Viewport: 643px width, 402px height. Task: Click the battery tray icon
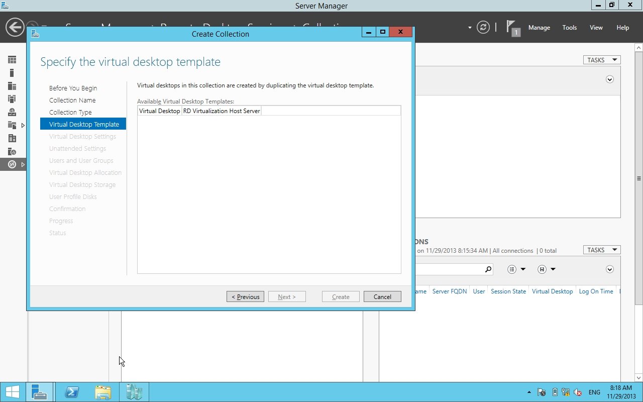pyautogui.click(x=555, y=392)
